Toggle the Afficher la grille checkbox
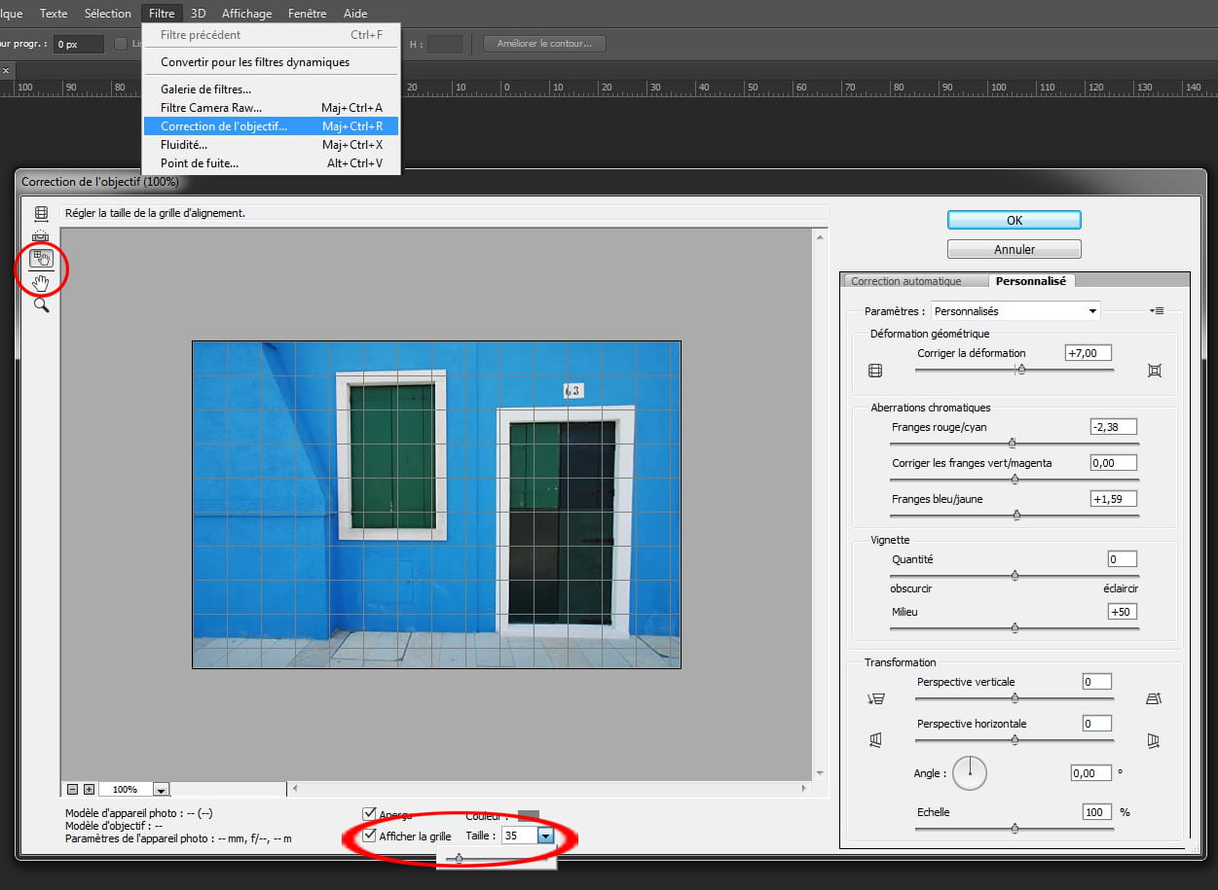Screen dimensions: 1218x890 pos(369,836)
